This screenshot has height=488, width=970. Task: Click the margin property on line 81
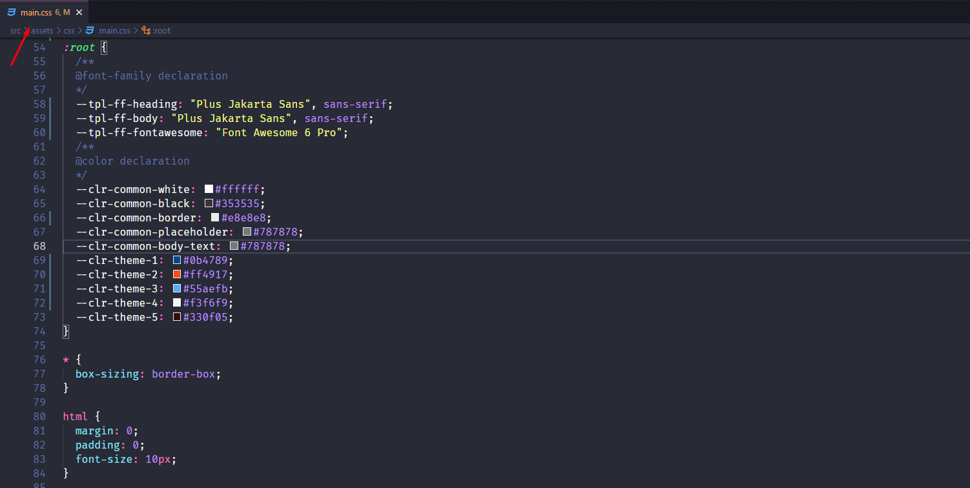click(x=94, y=431)
